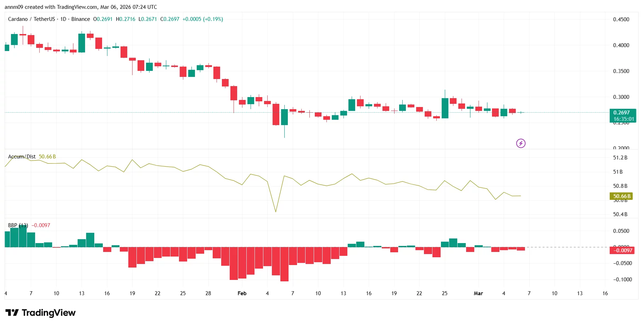Click the TradingView logo

(x=41, y=313)
